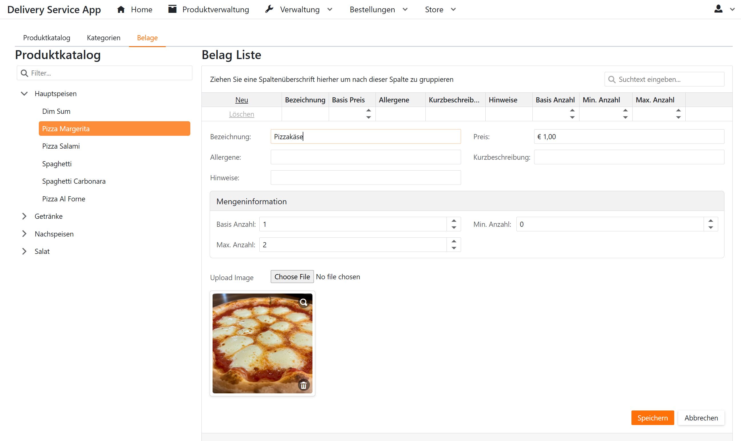Click the search icon in Suchtext box
The height and width of the screenshot is (441, 741).
(x=612, y=79)
